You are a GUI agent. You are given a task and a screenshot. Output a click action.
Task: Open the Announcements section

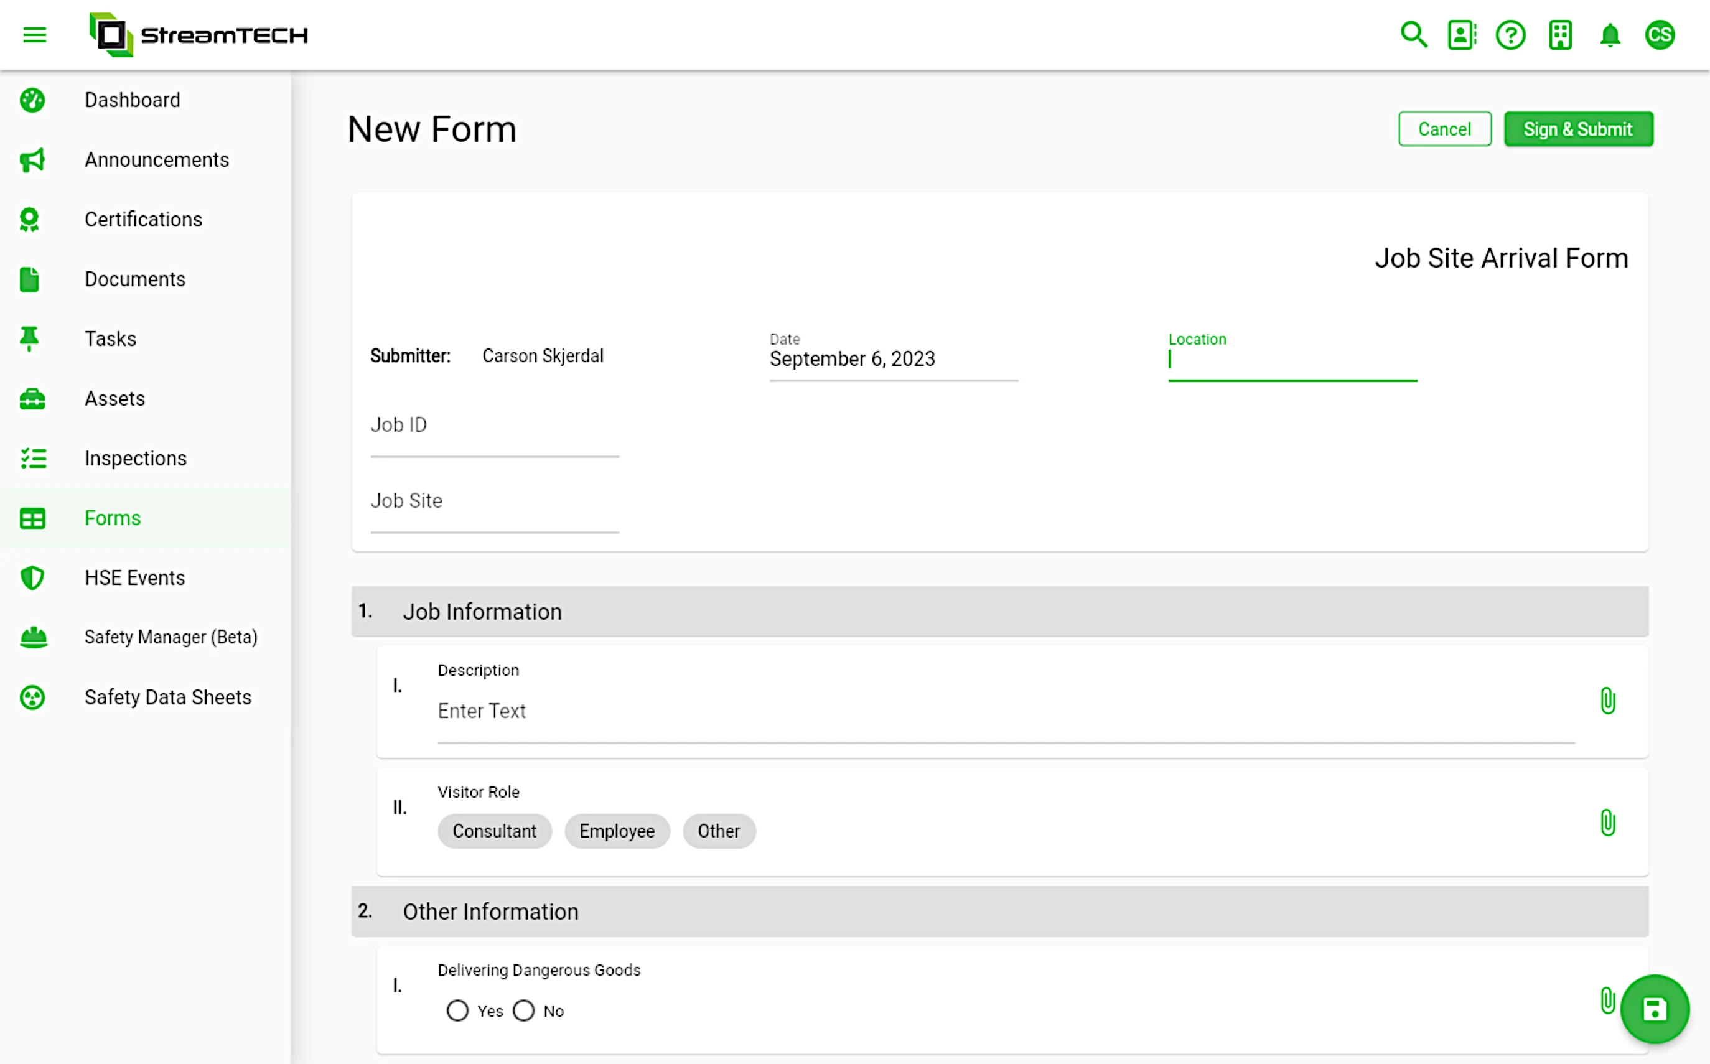pyautogui.click(x=156, y=159)
